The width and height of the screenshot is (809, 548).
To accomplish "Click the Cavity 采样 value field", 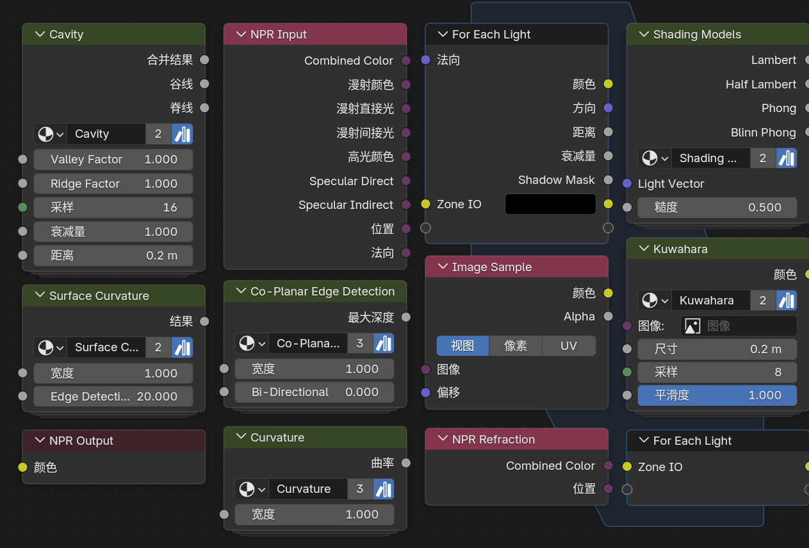I will coord(113,208).
